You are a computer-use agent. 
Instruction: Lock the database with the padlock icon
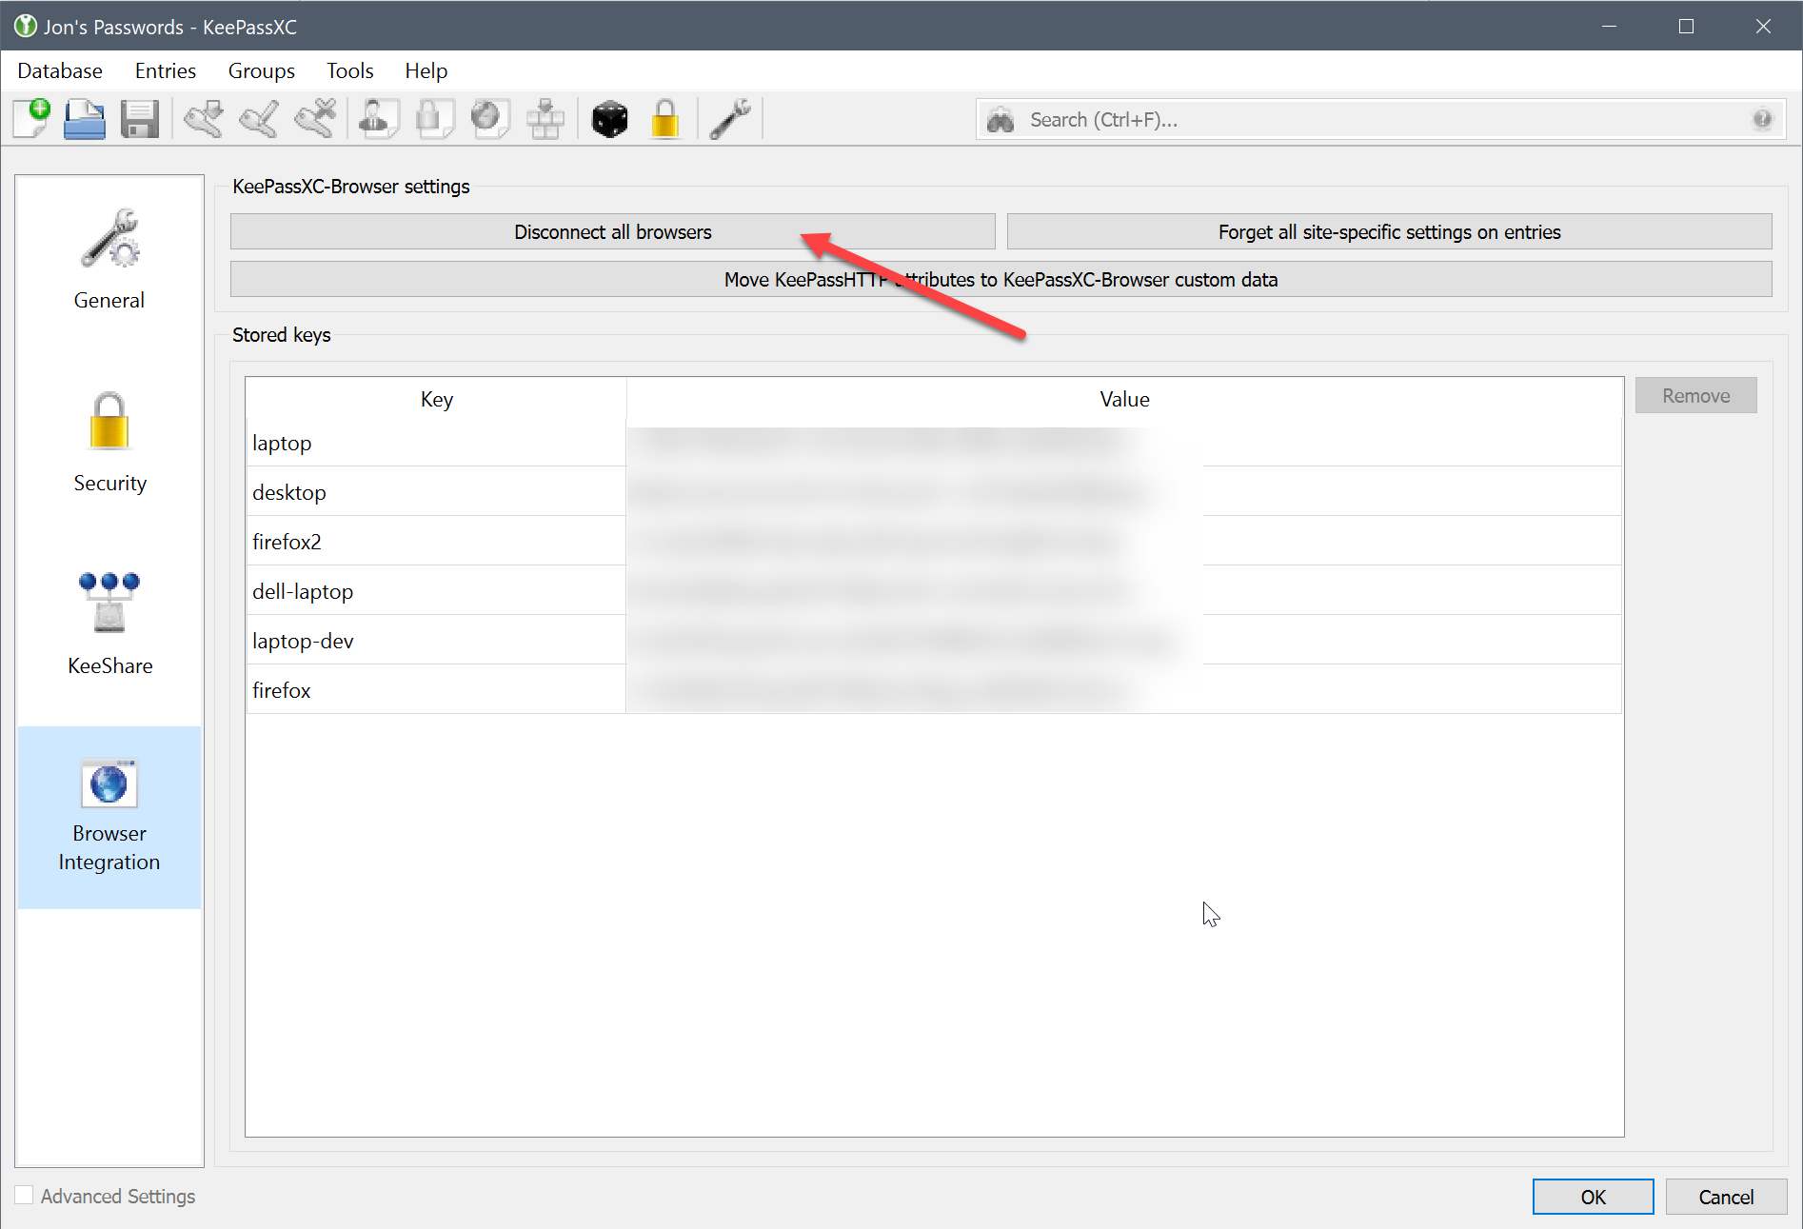[665, 117]
